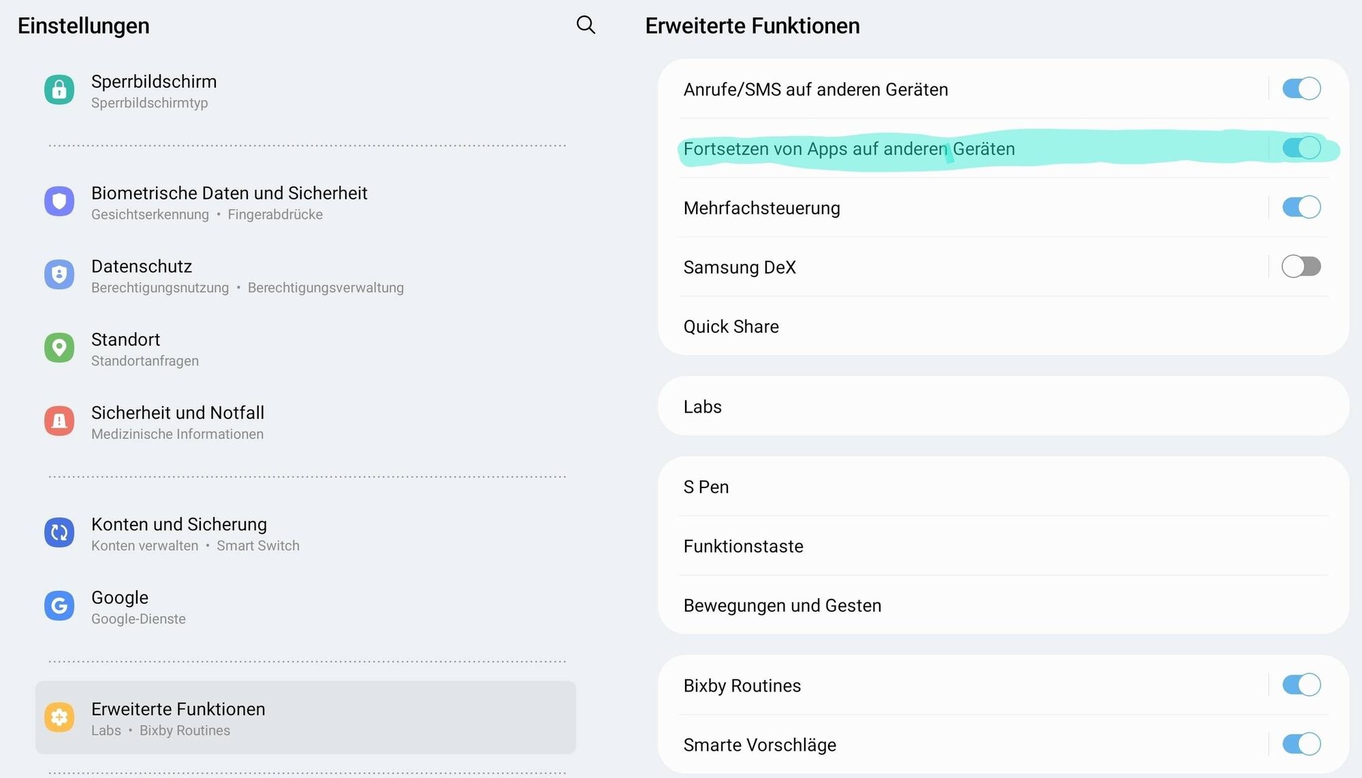Switch off Bixby Routines toggle
The height and width of the screenshot is (778, 1362).
1301,685
